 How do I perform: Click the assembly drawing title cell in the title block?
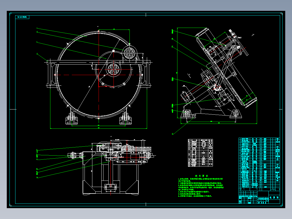coord(274,198)
